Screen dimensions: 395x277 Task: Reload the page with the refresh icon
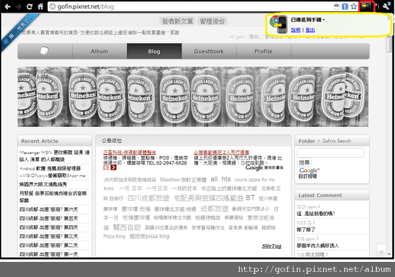pos(30,7)
